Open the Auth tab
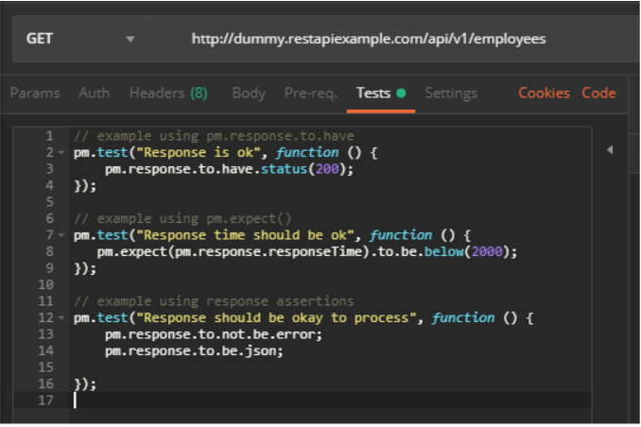This screenshot has width=641, height=427. pyautogui.click(x=94, y=93)
